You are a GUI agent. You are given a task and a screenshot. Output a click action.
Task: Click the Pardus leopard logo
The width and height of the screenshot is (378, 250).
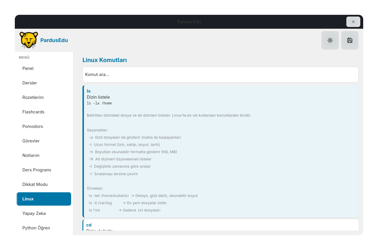tap(29, 40)
